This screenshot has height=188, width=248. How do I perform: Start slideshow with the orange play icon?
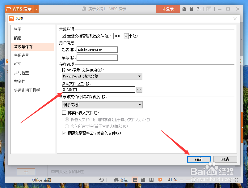coord(160,180)
